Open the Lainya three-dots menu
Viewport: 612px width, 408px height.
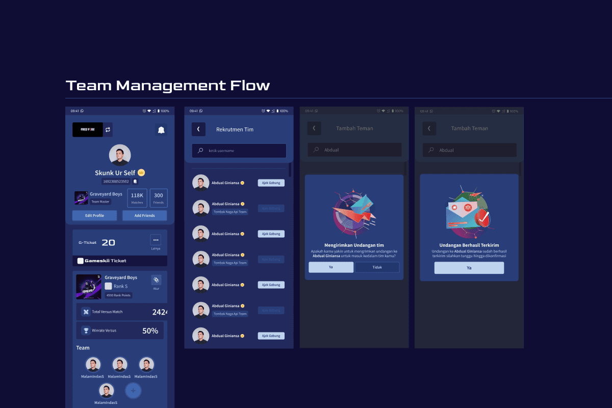point(156,240)
